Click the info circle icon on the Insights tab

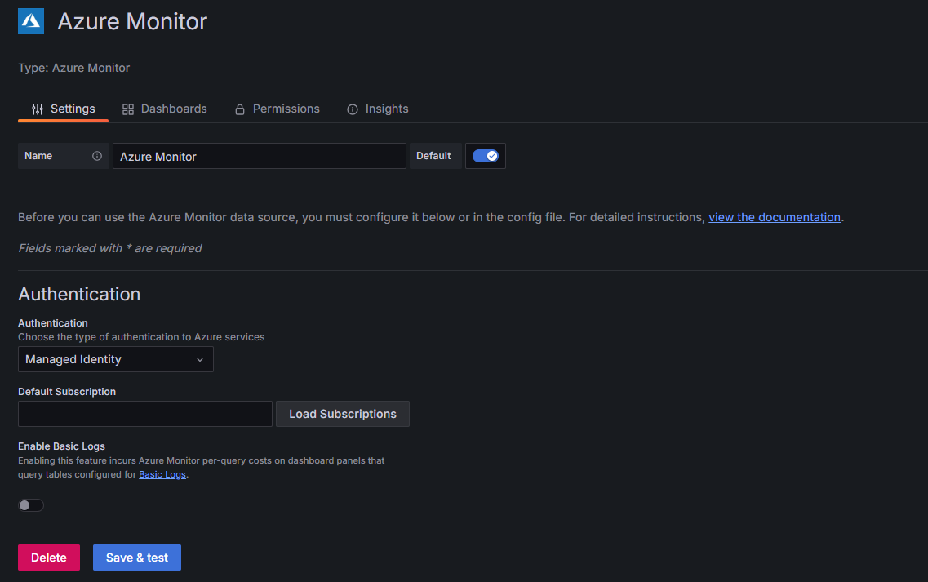(352, 109)
